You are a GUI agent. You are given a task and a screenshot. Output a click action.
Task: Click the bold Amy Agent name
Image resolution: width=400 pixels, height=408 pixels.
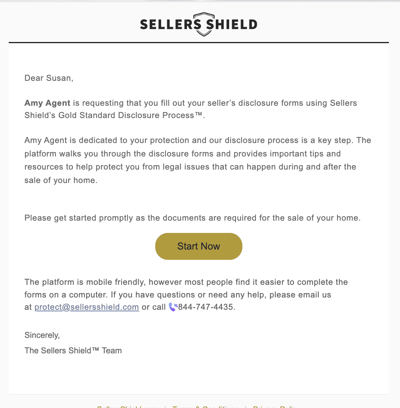point(48,103)
